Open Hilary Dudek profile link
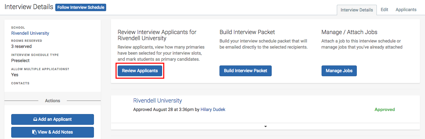The width and height of the screenshot is (425, 139). pyautogui.click(x=213, y=110)
